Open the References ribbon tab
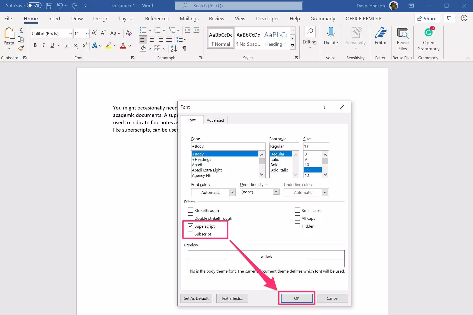Viewport: 473px width, 315px height. tap(157, 19)
